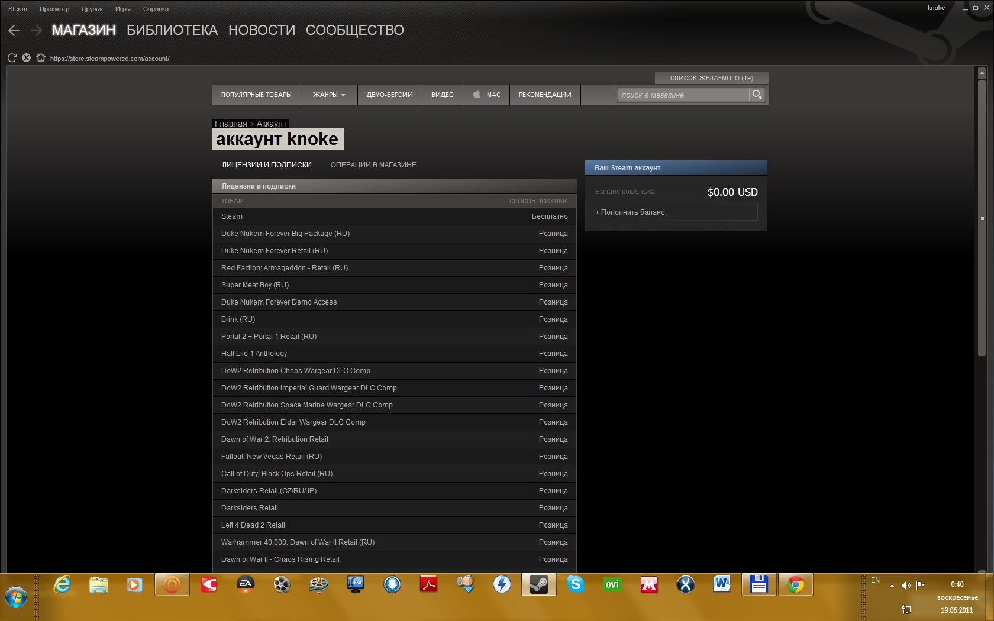The height and width of the screenshot is (621, 994).
Task: Open Skype from the taskbar
Action: point(575,585)
